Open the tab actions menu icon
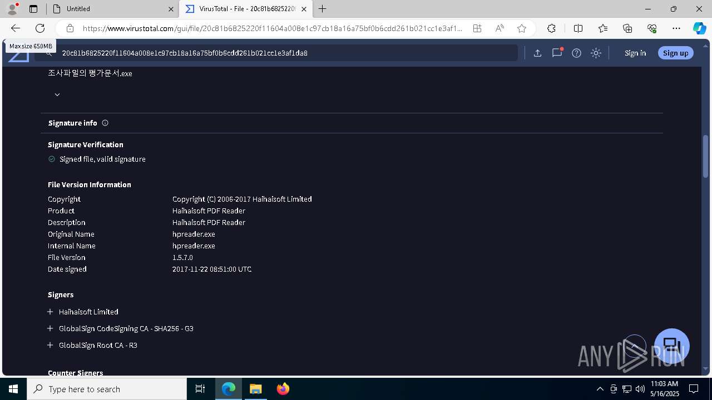Screen dimensions: 712x400 (x=33, y=9)
